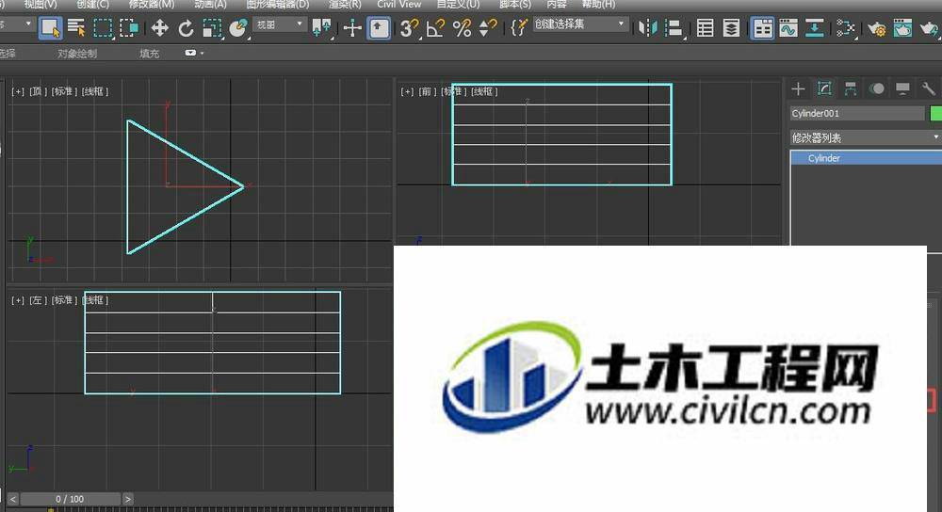
Task: Activate the Select and Rotate tool
Action: tap(186, 28)
